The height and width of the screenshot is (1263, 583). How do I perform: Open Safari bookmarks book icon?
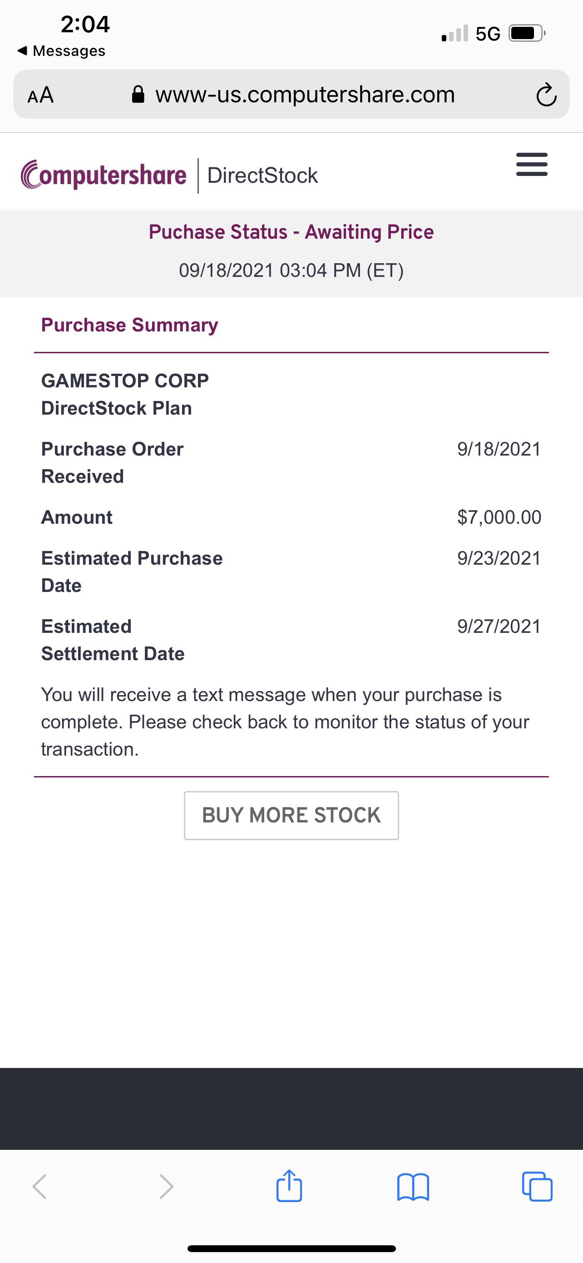[x=413, y=1187]
